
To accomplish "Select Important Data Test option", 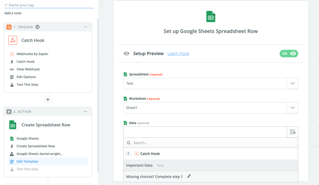I will click(211, 166).
